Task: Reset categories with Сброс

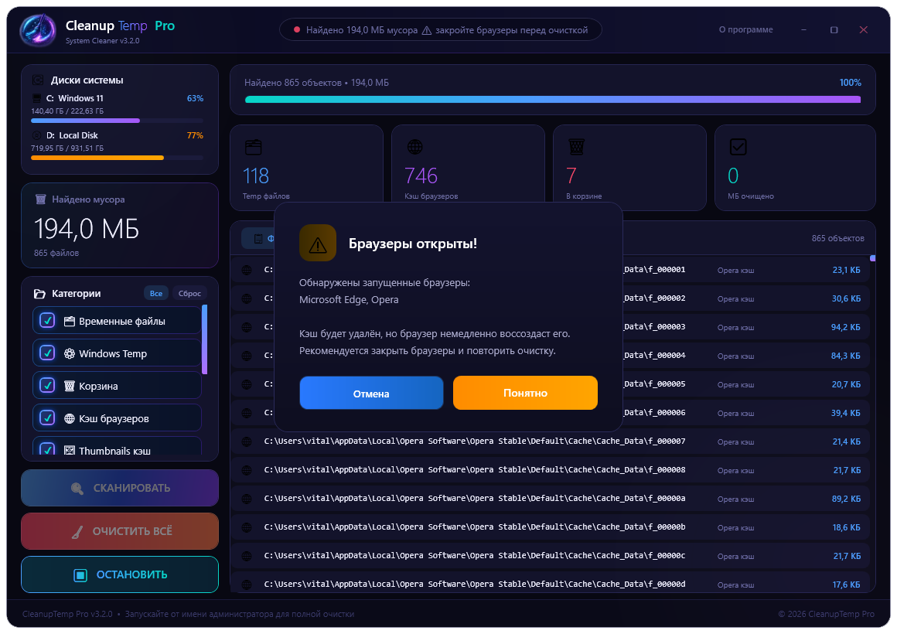Action: 189,294
